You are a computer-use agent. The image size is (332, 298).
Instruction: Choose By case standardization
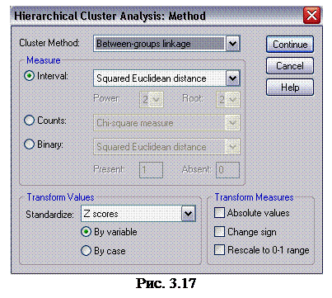[x=86, y=251]
